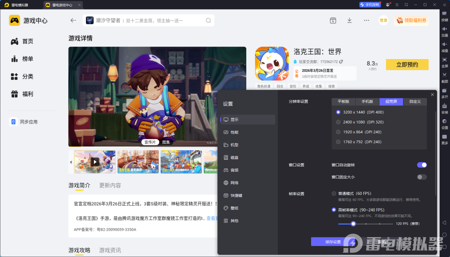
Task: Switch to the 自定义 resolution tab
Action: 415,101
